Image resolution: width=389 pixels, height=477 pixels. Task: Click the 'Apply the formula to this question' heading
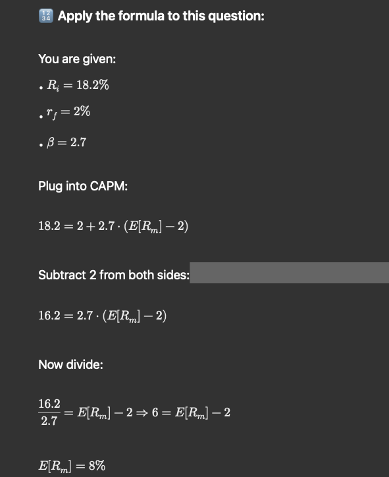(x=161, y=16)
